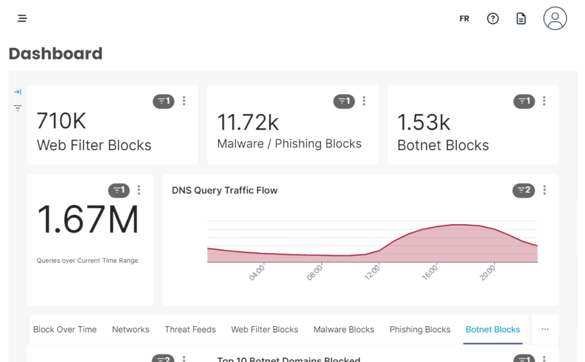Open the hamburger navigation menu

[x=22, y=18]
